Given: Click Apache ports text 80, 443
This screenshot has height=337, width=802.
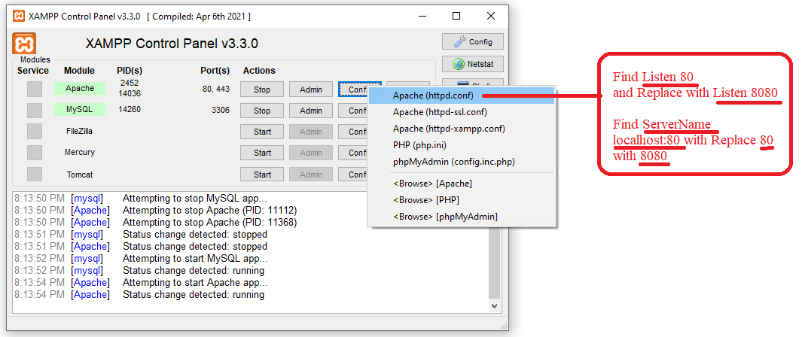Looking at the screenshot, I should coord(216,90).
